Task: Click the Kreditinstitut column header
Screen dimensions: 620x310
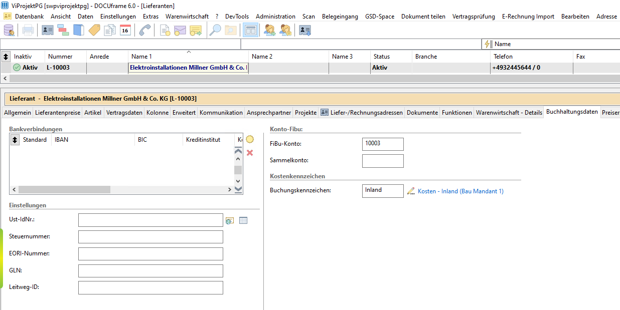Action: 209,140
